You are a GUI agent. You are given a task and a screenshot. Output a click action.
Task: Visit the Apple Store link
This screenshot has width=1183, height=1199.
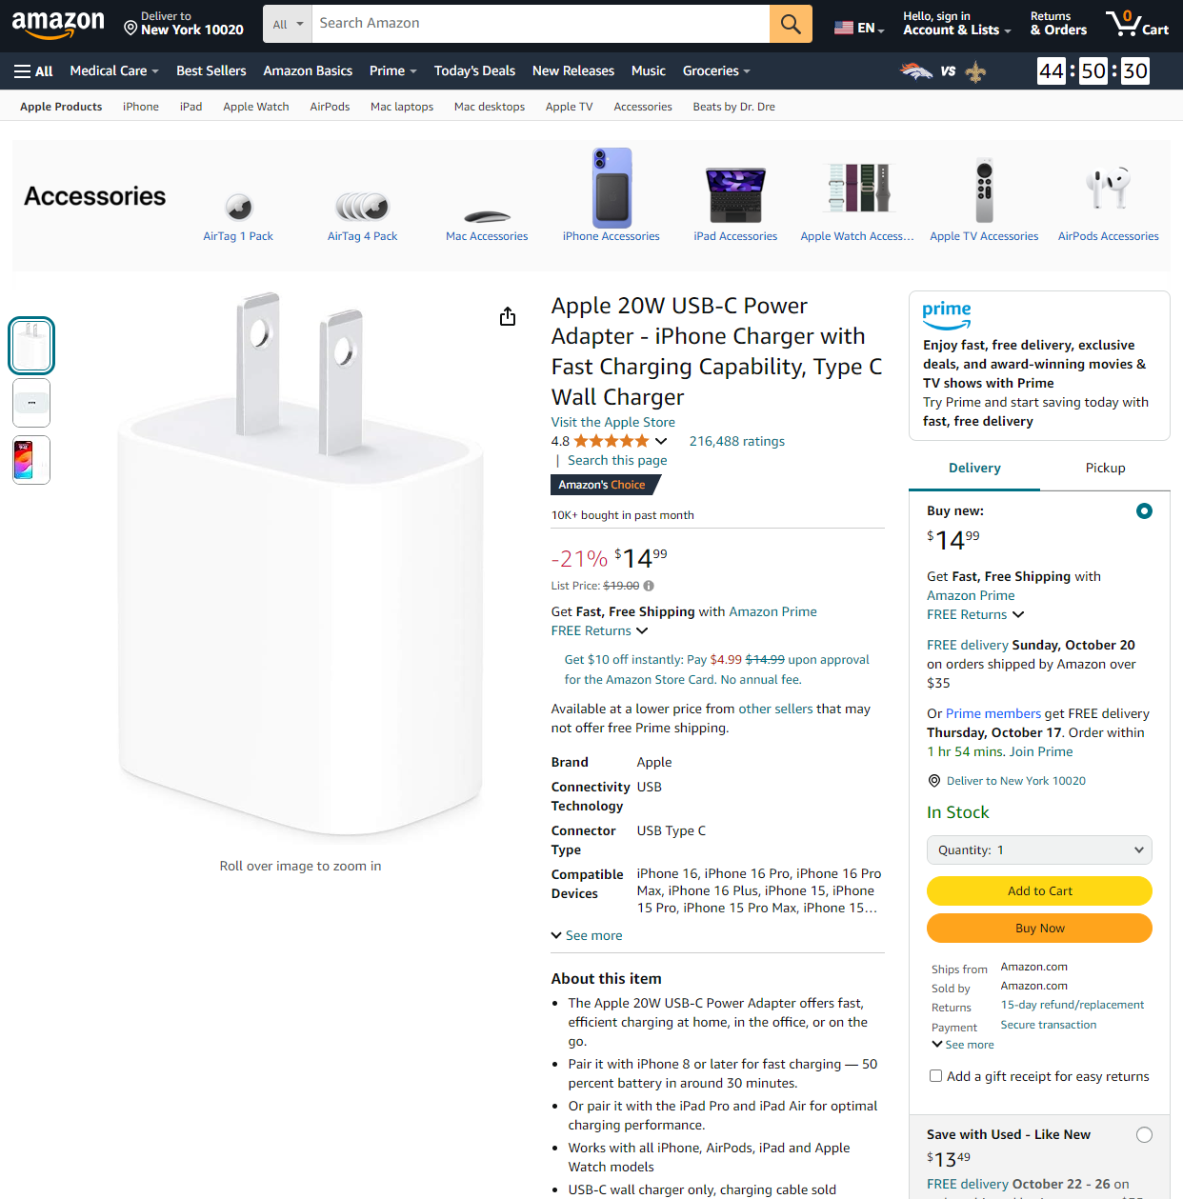point(612,423)
